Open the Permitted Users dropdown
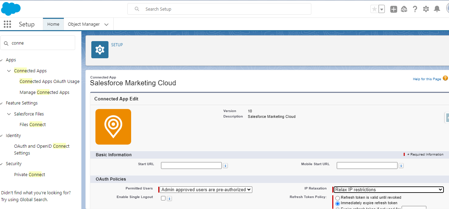Viewport: 449px width, 209px height. 205,189
